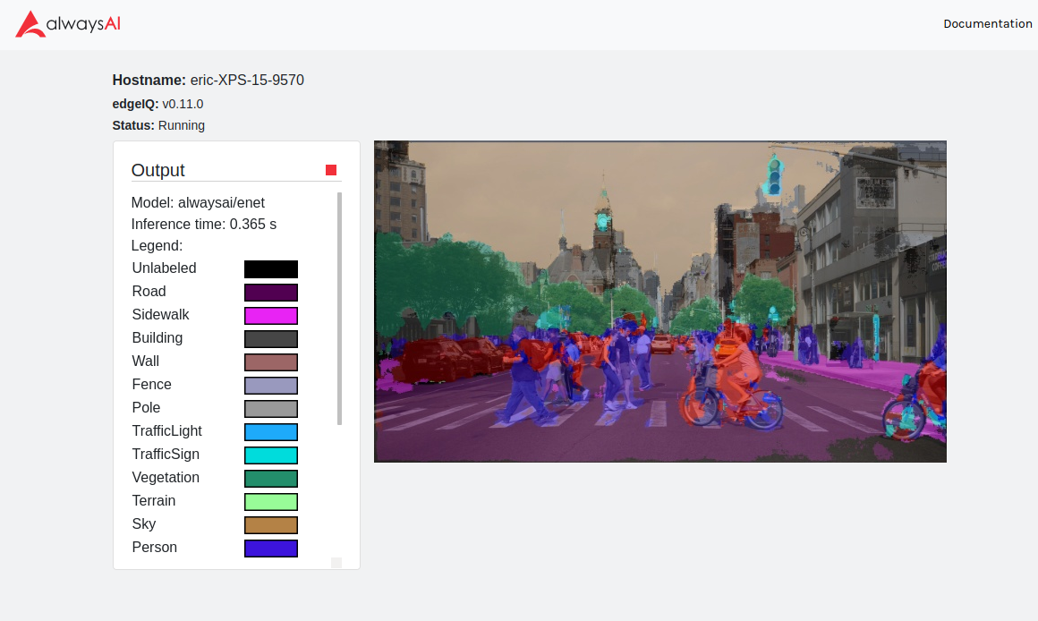The width and height of the screenshot is (1038, 621).
Task: Select the Pole color swatch
Action: point(270,408)
